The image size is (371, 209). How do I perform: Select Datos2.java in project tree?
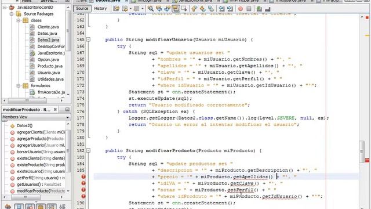(x=48, y=40)
